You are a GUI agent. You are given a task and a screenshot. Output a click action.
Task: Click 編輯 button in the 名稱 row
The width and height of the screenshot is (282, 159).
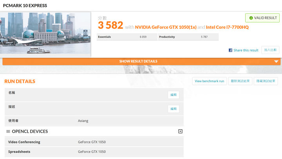pyautogui.click(x=174, y=95)
